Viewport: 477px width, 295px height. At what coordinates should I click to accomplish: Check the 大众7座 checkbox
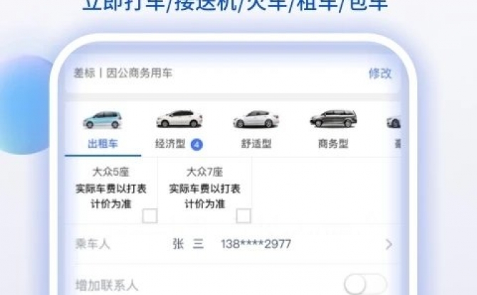click(x=243, y=216)
